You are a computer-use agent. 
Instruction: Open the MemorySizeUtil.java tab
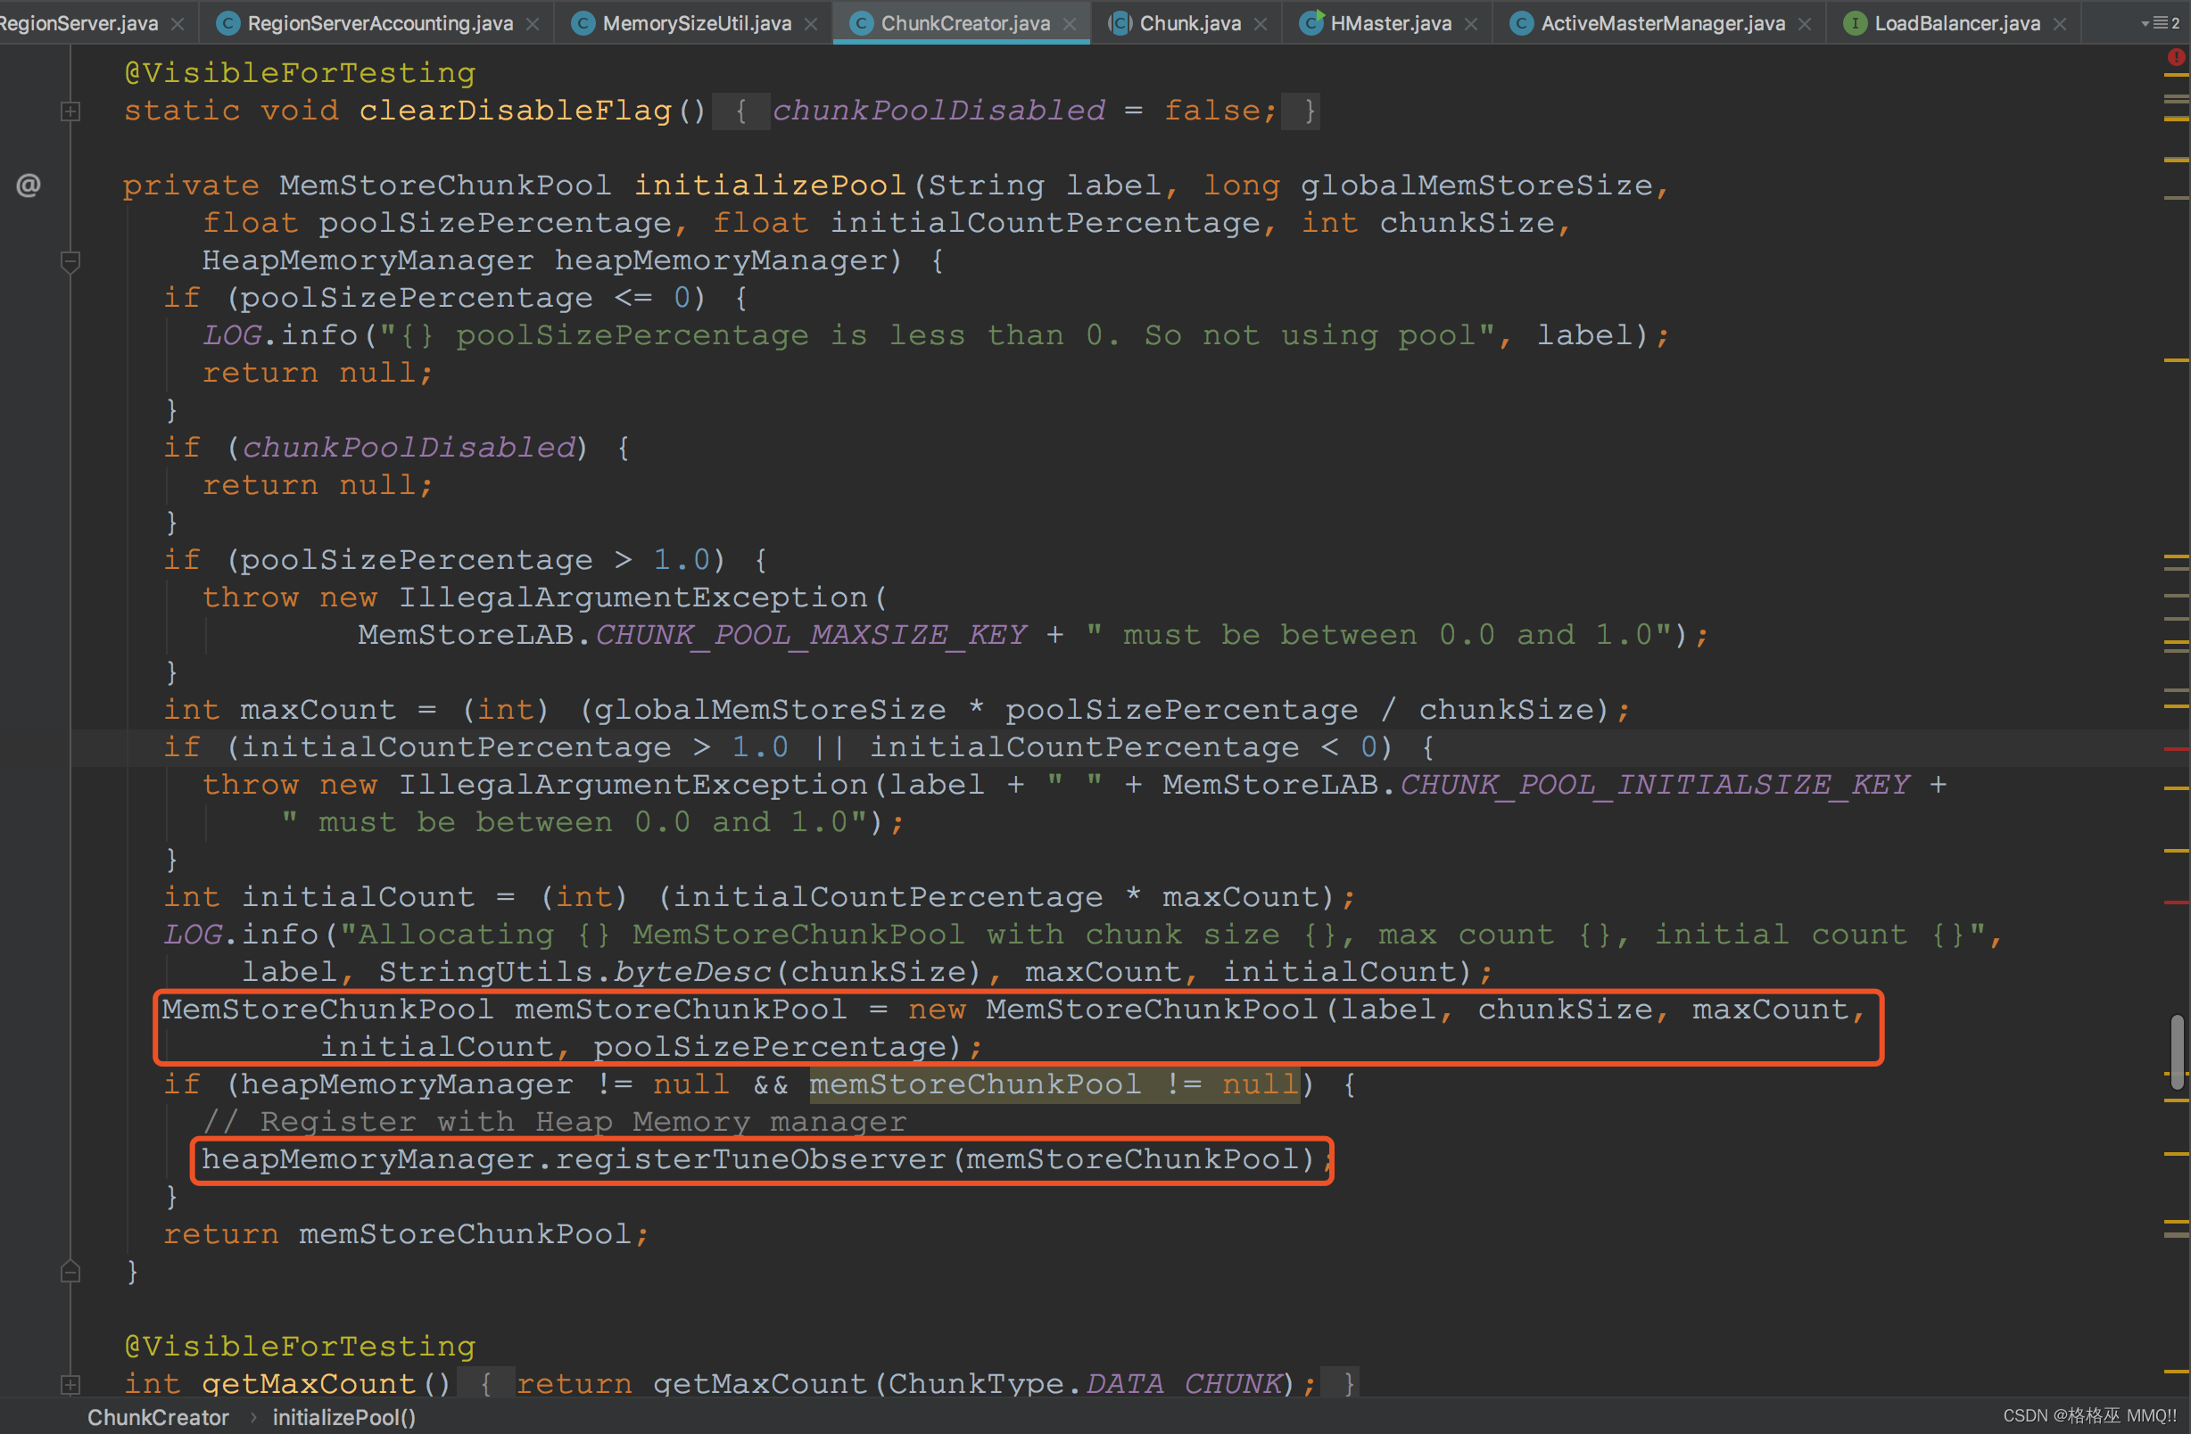coord(696,23)
